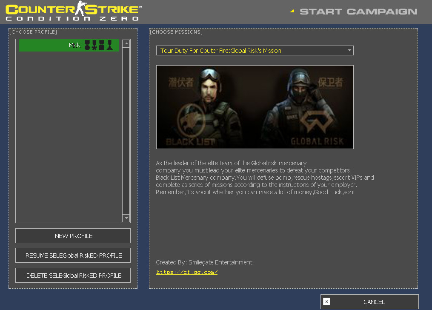432x310 pixels.
Task: Click DELETE SELEGlobal RiskED PROFILE button
Action: [73, 275]
